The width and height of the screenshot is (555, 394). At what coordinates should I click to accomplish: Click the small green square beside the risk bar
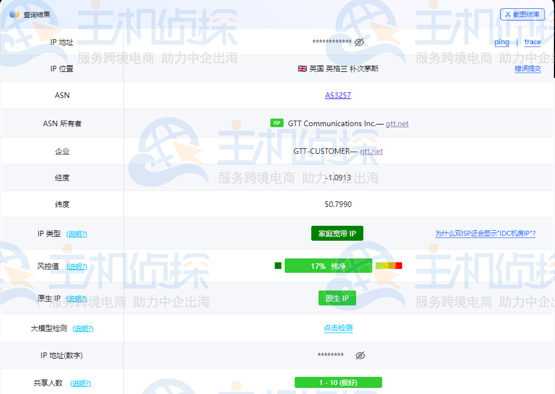(x=277, y=266)
